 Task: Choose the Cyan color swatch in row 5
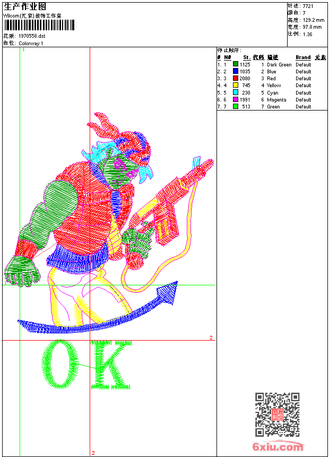click(236, 92)
